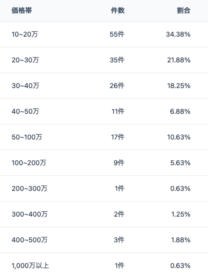The width and height of the screenshot is (208, 275).
Task: Select the 20~30万 price range label
Action: [x=25, y=60]
